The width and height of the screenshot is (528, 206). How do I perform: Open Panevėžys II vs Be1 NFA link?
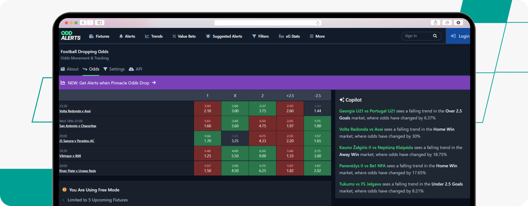pos(362,166)
